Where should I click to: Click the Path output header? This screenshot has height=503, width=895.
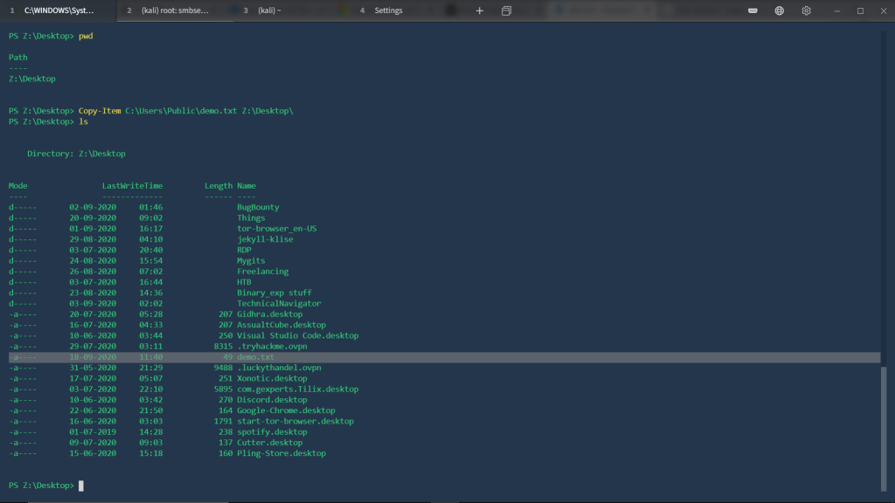[17, 58]
